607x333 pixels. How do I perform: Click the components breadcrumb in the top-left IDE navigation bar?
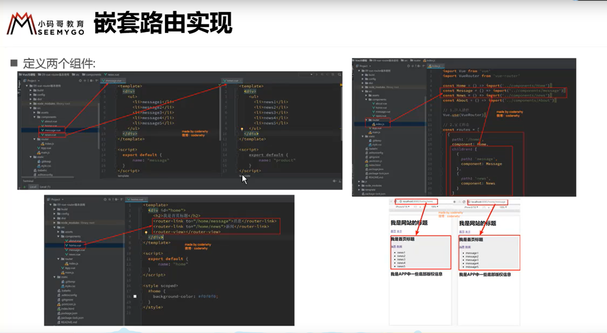(92, 75)
